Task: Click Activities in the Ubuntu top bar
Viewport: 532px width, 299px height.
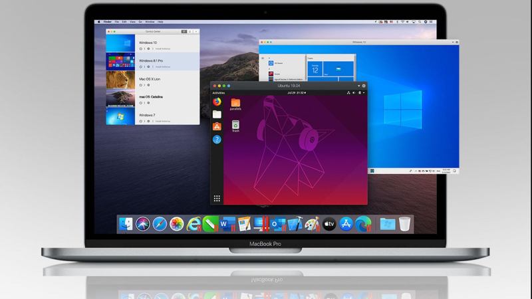Action: click(x=218, y=93)
